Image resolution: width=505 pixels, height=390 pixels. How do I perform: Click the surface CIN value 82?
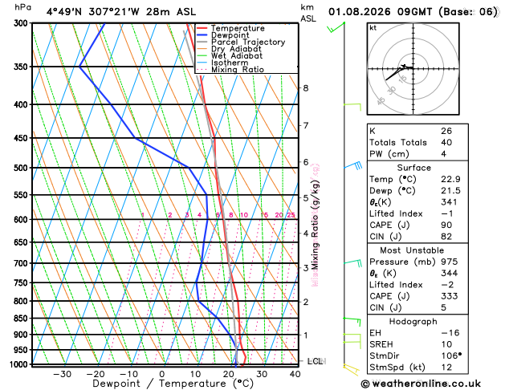click(446, 237)
